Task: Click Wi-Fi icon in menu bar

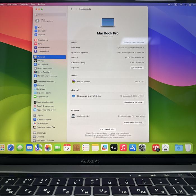Action: point(181,4)
